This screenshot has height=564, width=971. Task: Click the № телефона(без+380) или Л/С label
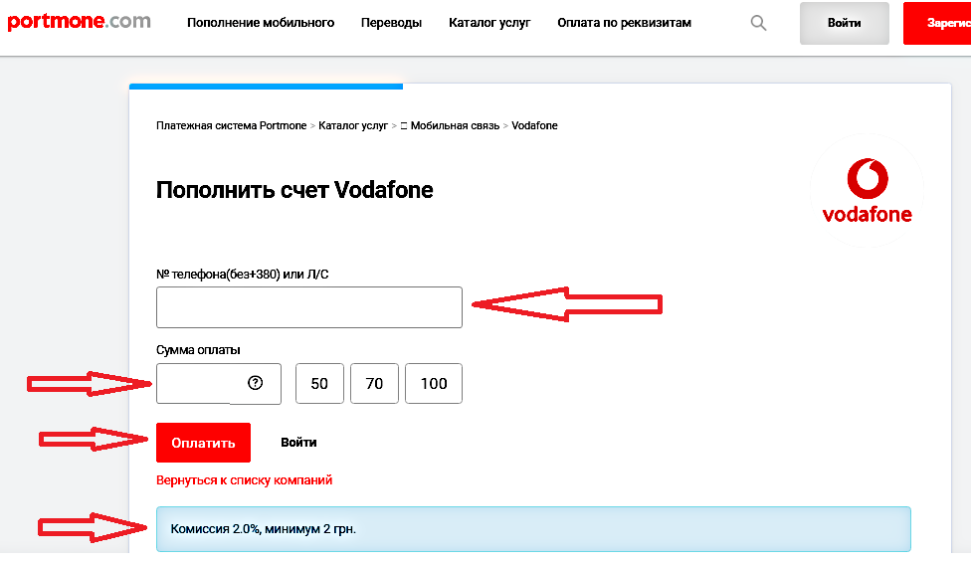(x=242, y=275)
